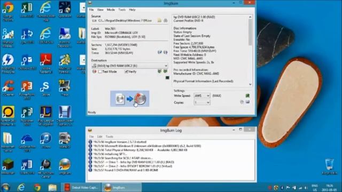The width and height of the screenshot is (342, 192).
Task: Click the green icon beside Write Speed setting
Action: 247,95
